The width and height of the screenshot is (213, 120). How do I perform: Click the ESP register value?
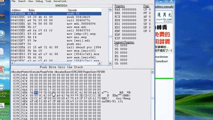129,35
